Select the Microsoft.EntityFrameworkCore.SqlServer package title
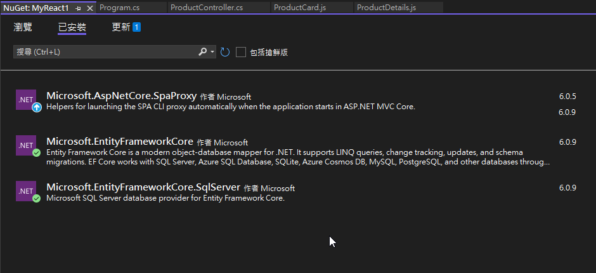 coord(143,187)
